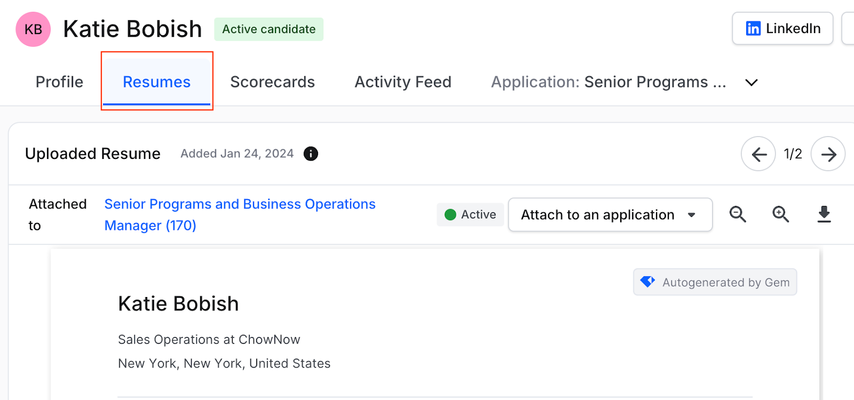Click the Attach dropdown caret arrow
The image size is (854, 400).
point(692,215)
